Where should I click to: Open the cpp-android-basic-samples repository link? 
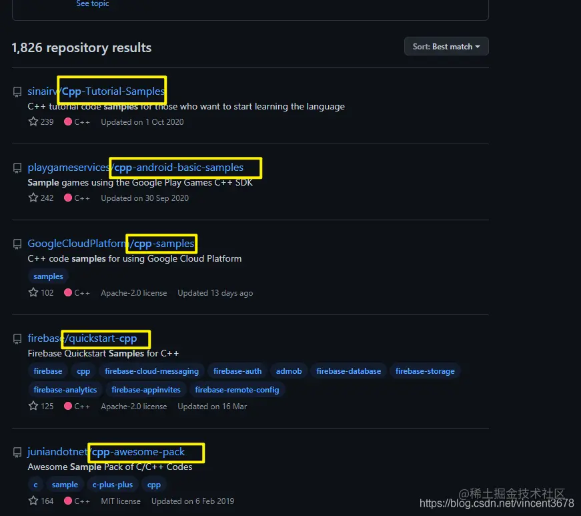pyautogui.click(x=135, y=168)
